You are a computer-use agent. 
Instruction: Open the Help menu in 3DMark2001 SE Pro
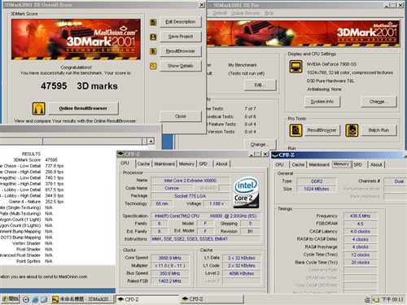269,13
